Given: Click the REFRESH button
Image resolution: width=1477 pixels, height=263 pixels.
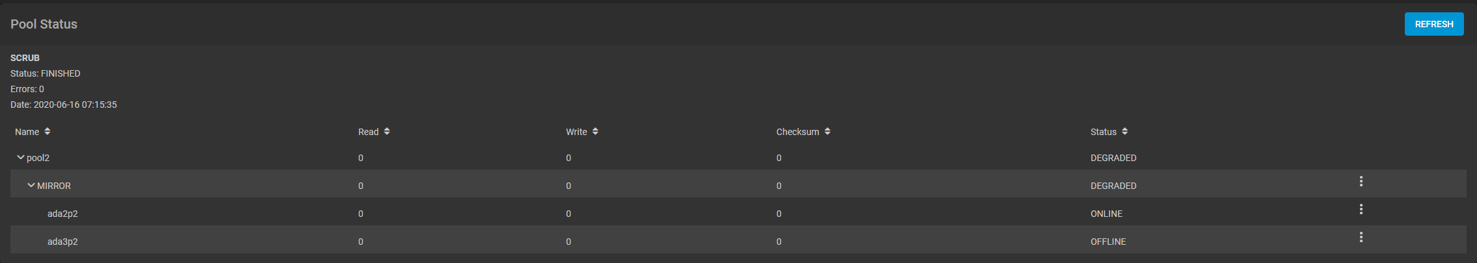Looking at the screenshot, I should 1433,24.
